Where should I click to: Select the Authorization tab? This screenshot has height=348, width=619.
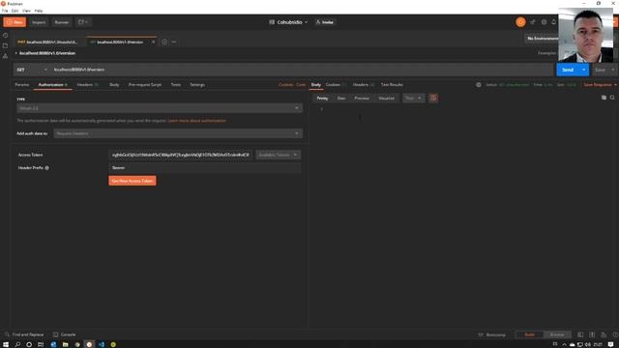52,85
